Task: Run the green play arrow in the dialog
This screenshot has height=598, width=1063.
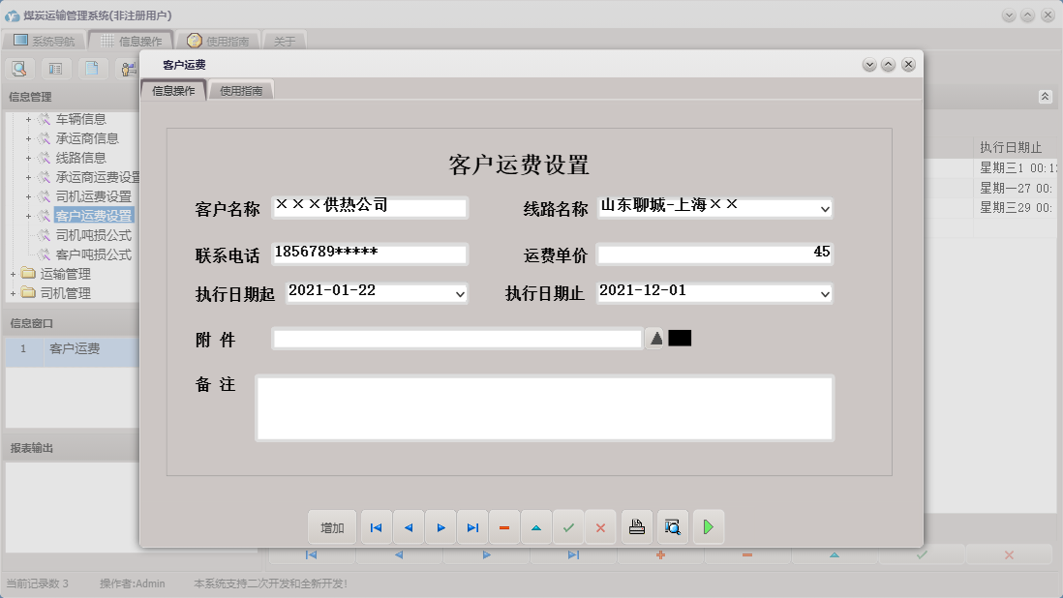Action: coord(708,526)
